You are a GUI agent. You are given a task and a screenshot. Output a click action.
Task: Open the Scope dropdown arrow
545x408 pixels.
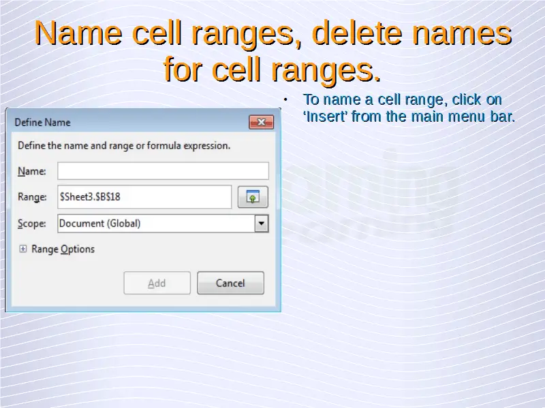261,224
